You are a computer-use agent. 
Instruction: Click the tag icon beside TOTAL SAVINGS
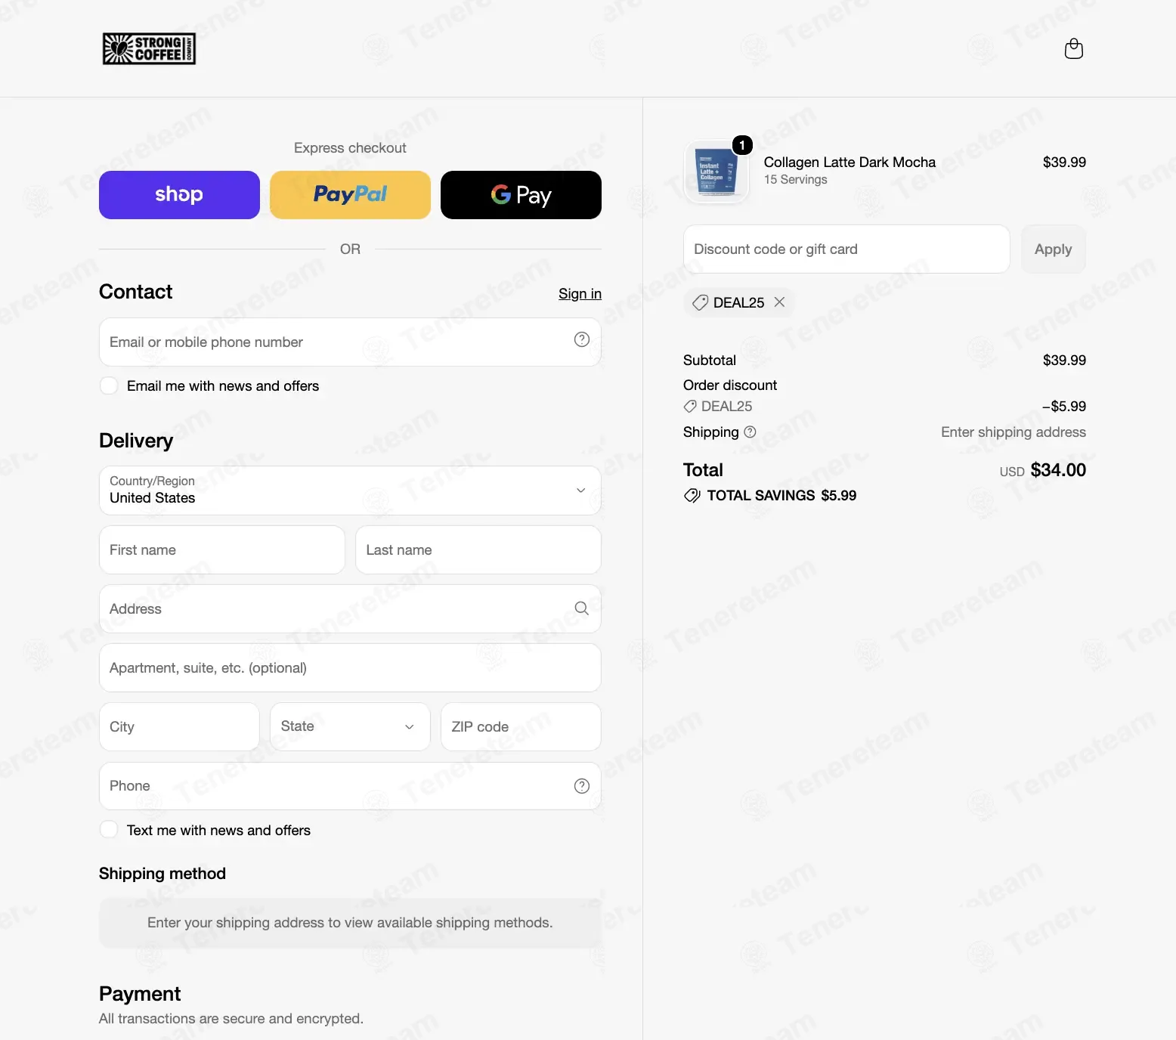coord(692,496)
